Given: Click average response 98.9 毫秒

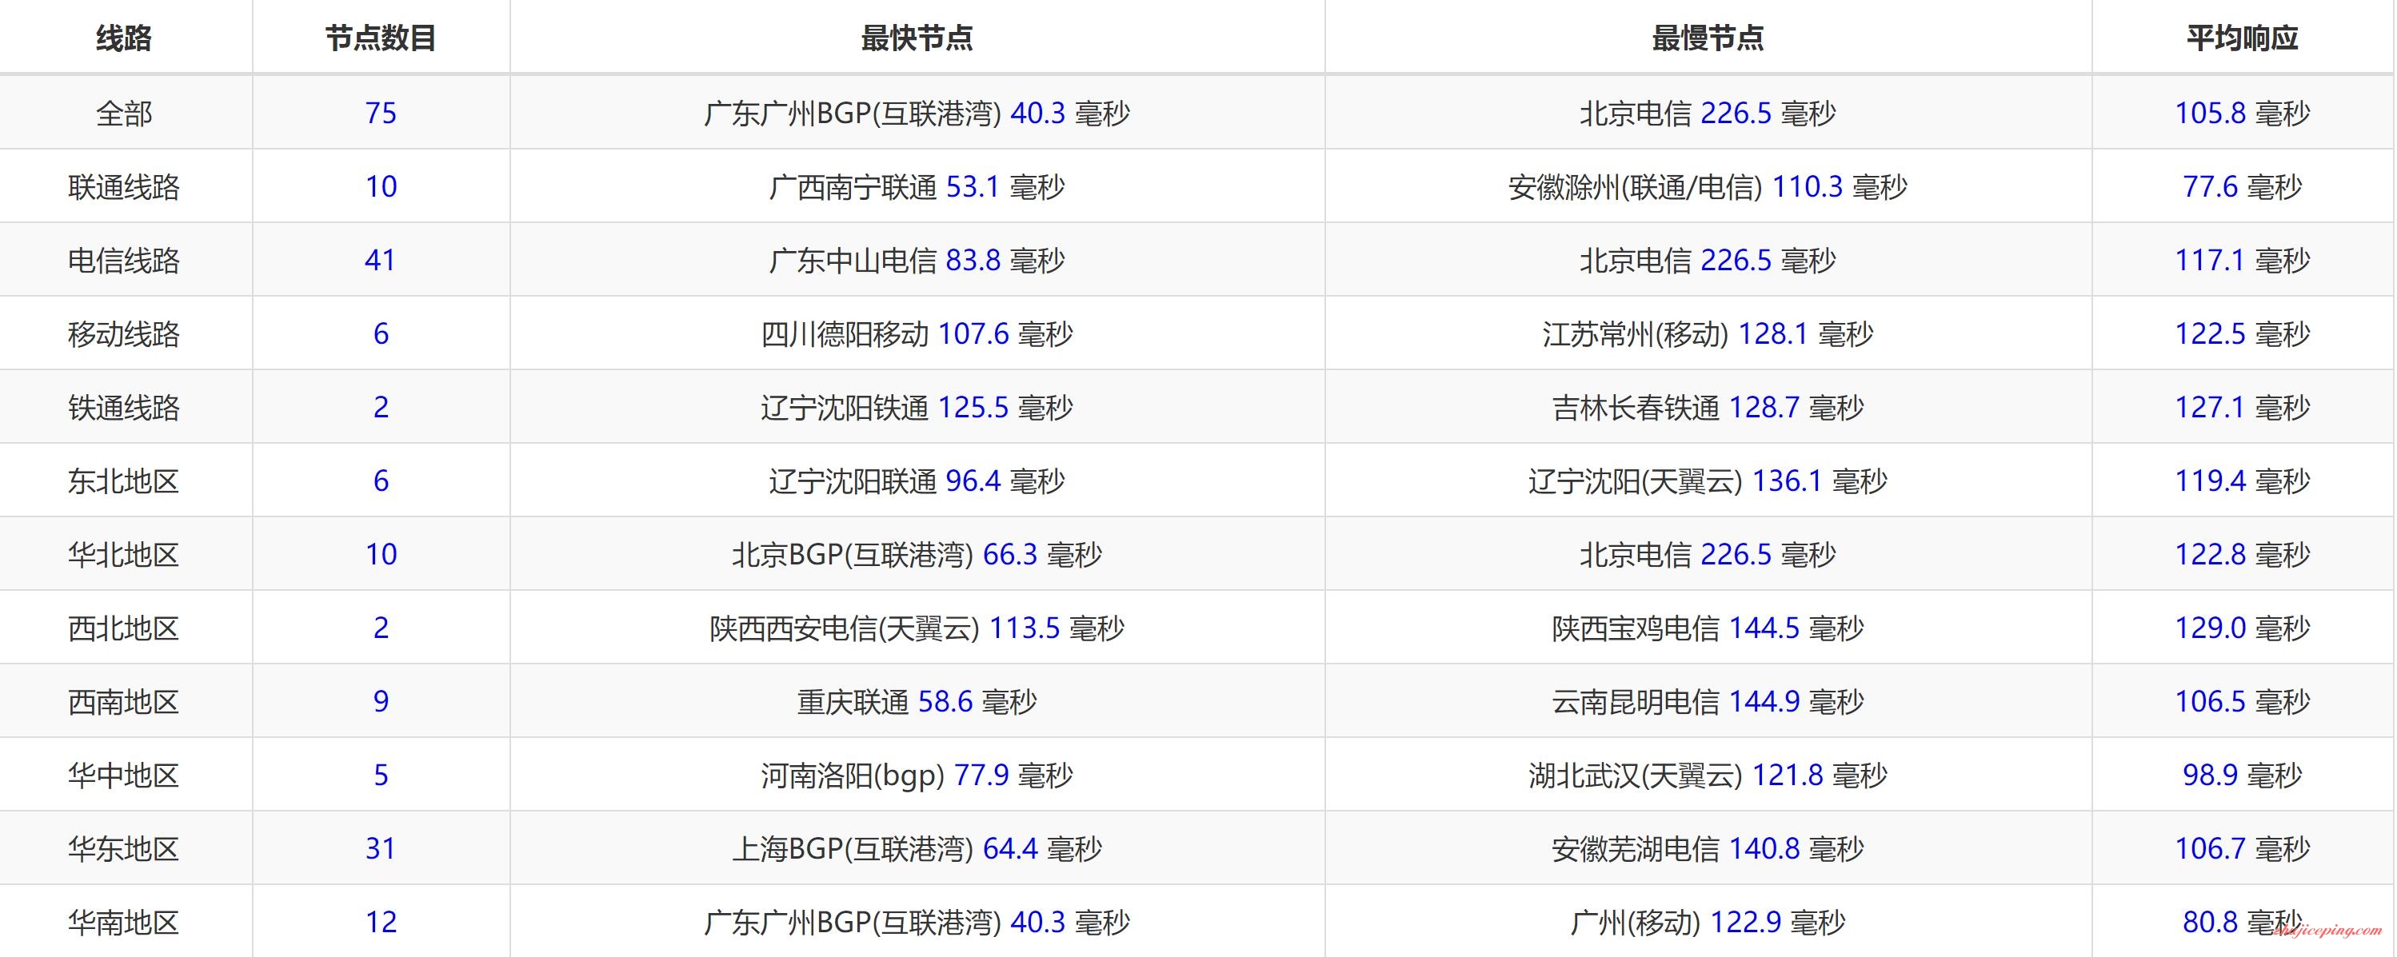Looking at the screenshot, I should click(x=2243, y=775).
